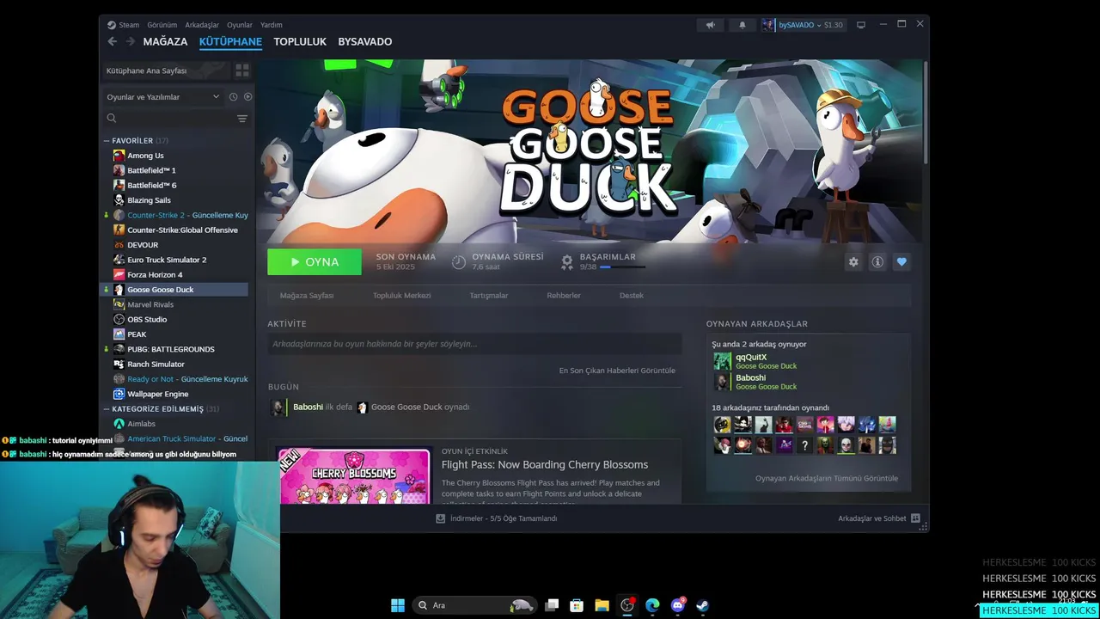Screen dimensions: 1100x619
Task: Select OBS Studio in library
Action: [147, 319]
